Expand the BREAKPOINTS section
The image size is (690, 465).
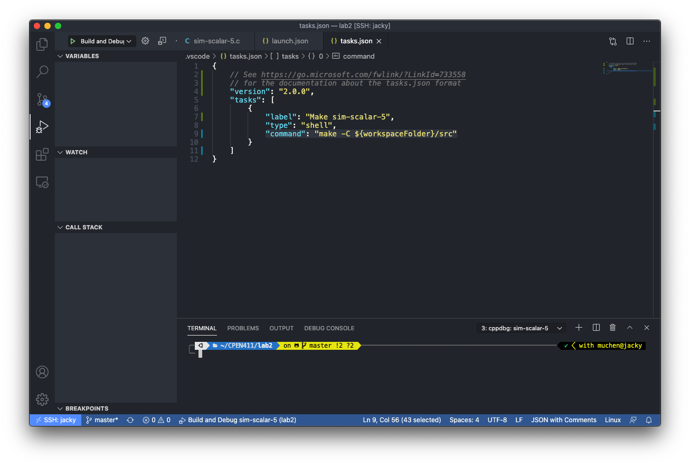[x=116, y=408]
